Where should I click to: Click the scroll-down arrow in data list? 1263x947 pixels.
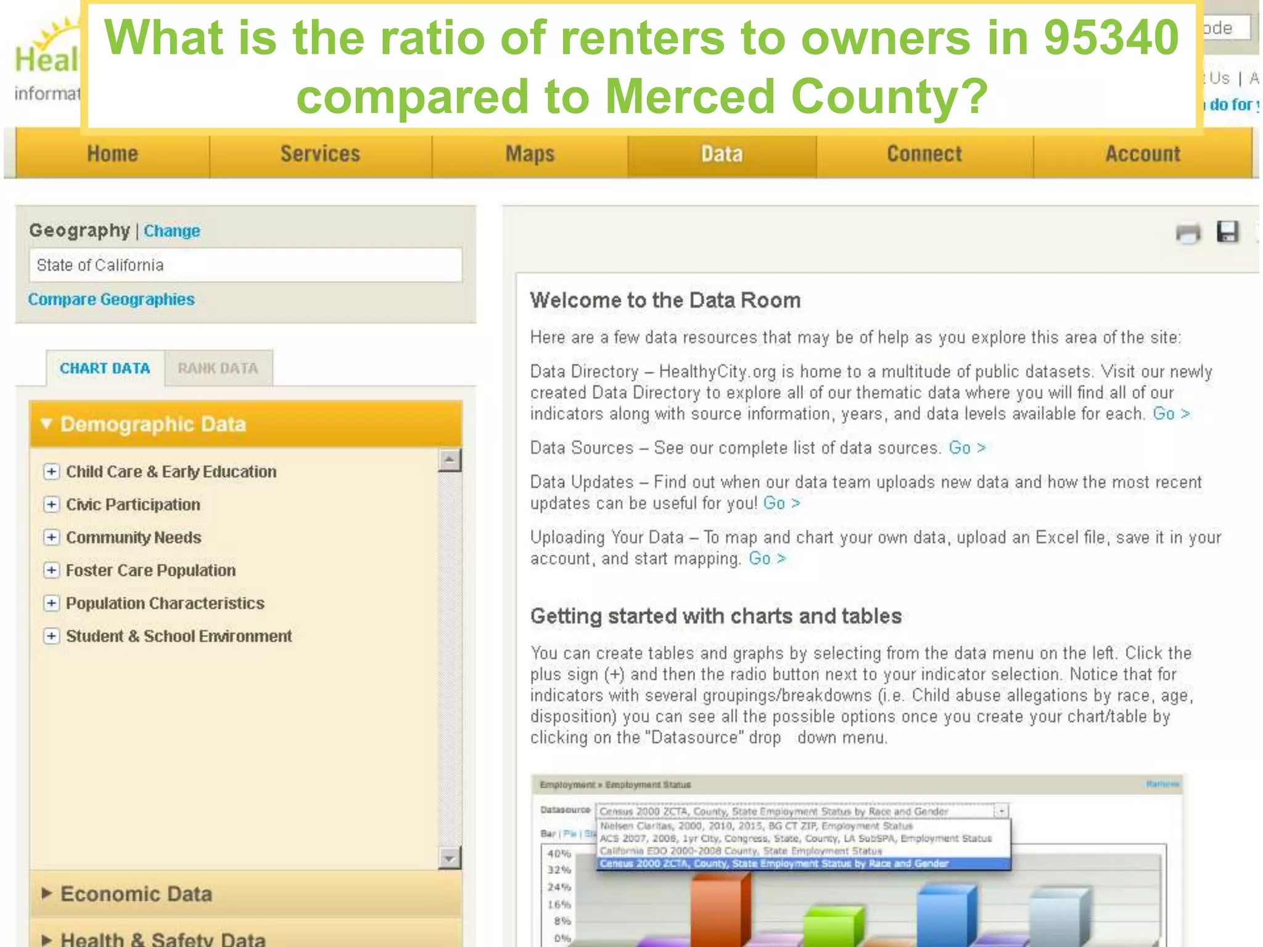(x=450, y=858)
